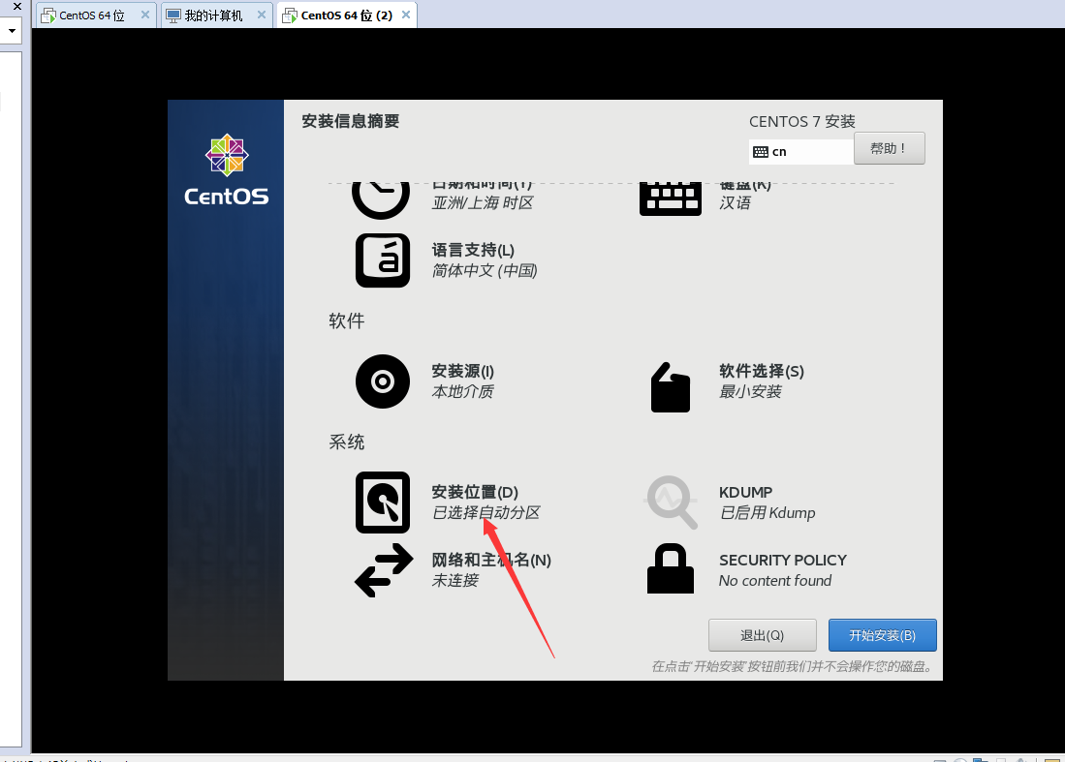Open 软件选择(S) setting

(762, 371)
